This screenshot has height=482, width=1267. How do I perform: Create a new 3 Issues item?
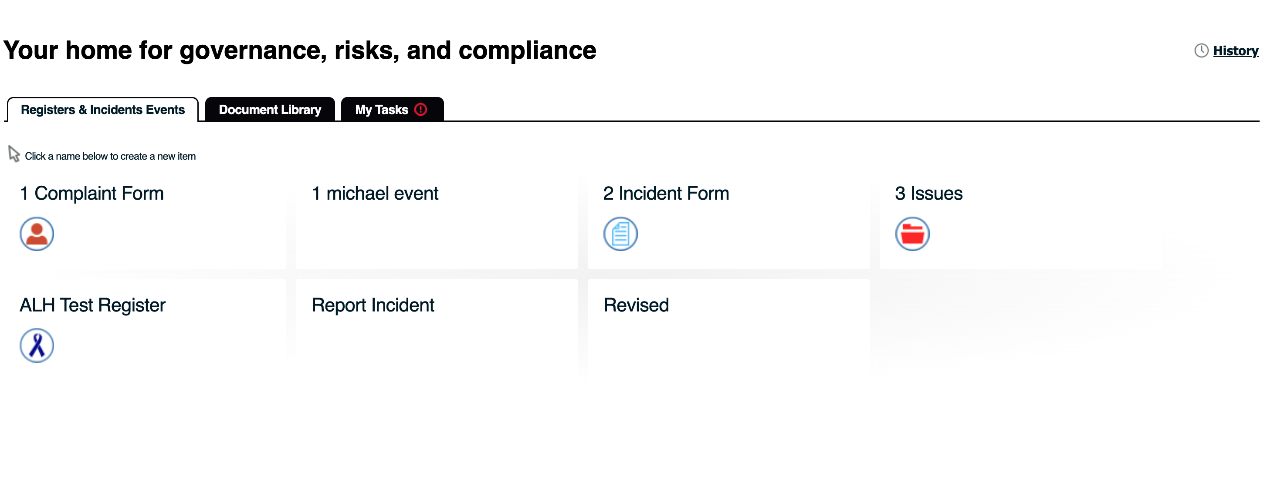point(928,194)
